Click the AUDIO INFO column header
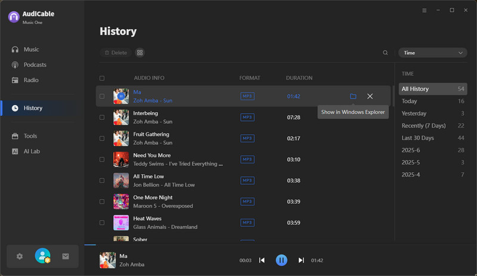Image resolution: width=477 pixels, height=276 pixels. click(149, 78)
